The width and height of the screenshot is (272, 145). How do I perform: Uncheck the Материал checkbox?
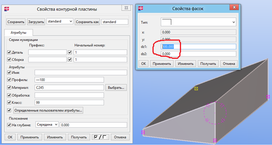pyautogui.click(x=9, y=88)
